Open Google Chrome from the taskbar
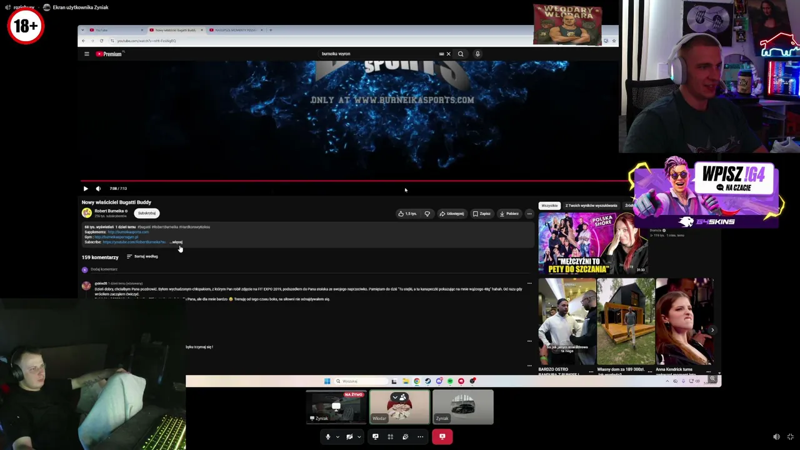 coord(417,381)
